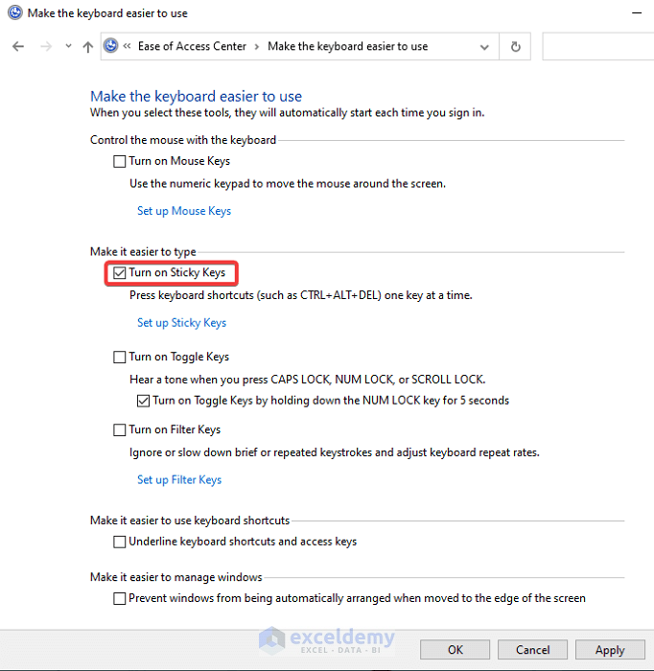
Task: Click the Ease of Access icon in title bar
Action: (x=15, y=12)
